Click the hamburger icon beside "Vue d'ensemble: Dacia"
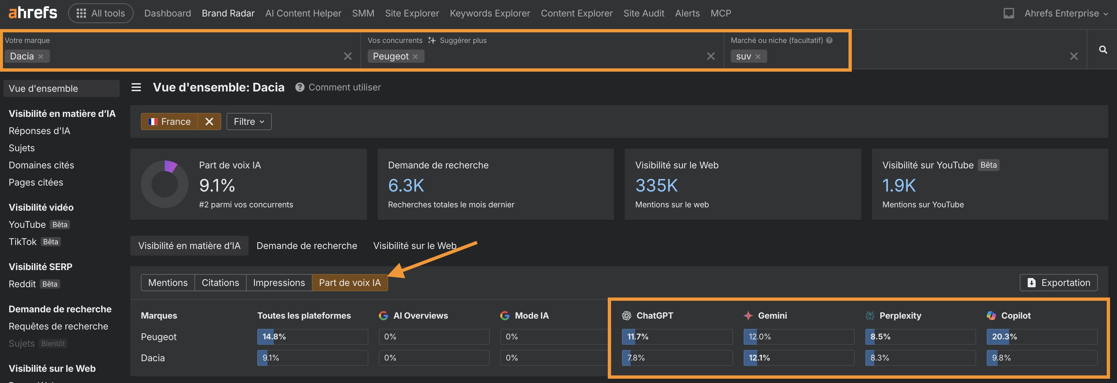The image size is (1117, 383). pos(136,87)
